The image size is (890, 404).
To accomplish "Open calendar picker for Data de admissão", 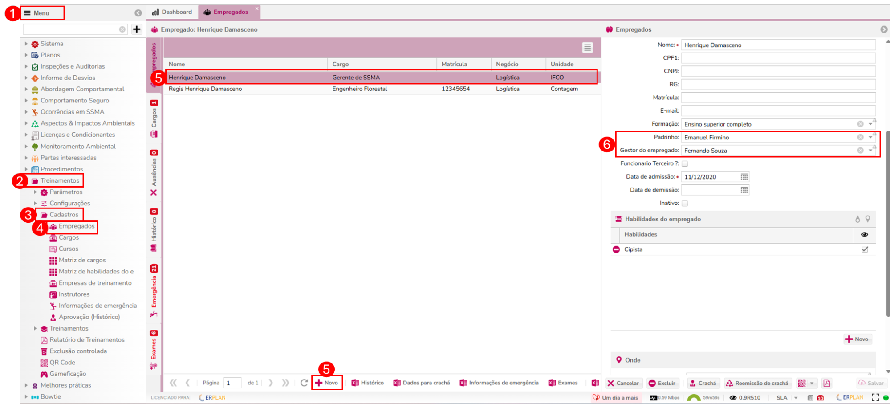I will (744, 177).
